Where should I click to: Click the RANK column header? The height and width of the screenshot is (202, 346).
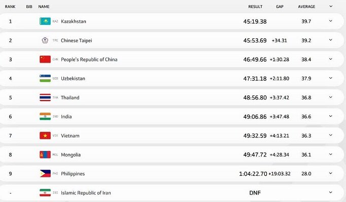tap(10, 7)
